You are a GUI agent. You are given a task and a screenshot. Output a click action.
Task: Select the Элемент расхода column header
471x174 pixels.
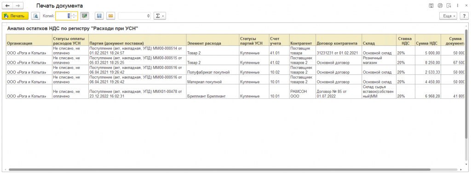tap(213, 40)
